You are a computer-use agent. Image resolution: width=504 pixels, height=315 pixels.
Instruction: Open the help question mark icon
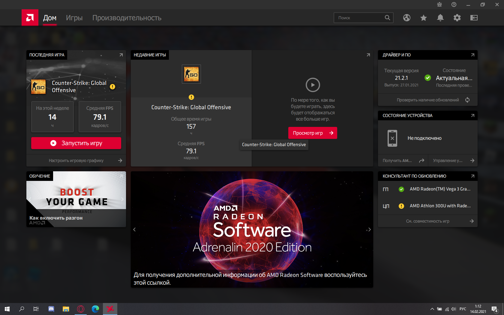click(454, 4)
